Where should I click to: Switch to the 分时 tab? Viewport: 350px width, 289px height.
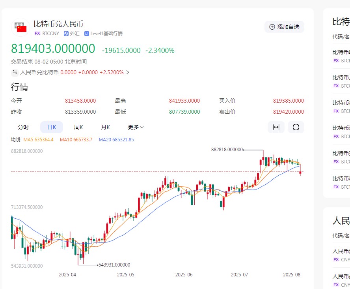[23, 127]
